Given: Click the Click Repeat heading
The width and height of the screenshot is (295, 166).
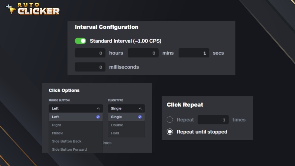Looking at the screenshot, I should pos(185,105).
